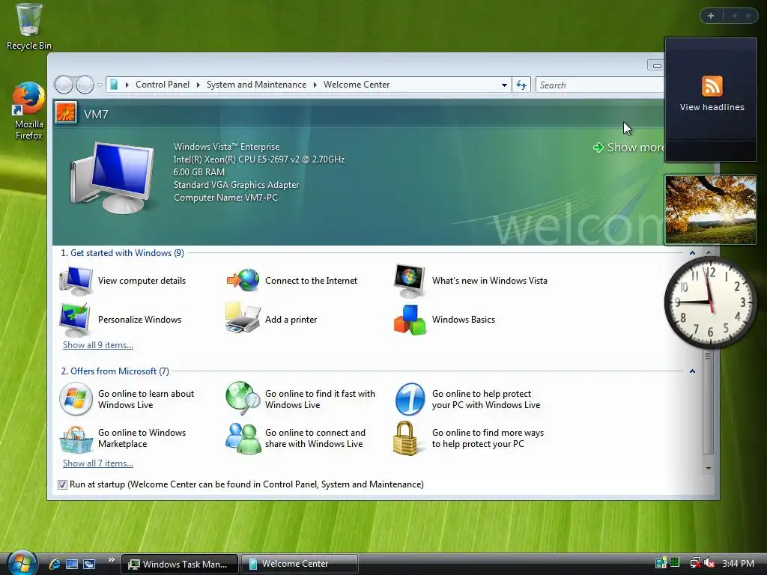767x575 pixels.
Task: Click the muted volume tray icon
Action: pyautogui.click(x=710, y=563)
